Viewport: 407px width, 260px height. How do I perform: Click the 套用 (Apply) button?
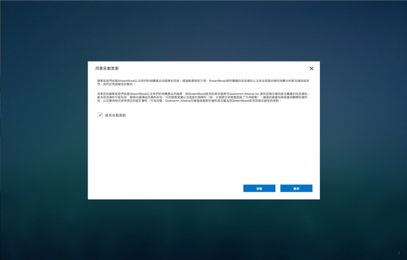point(296,188)
